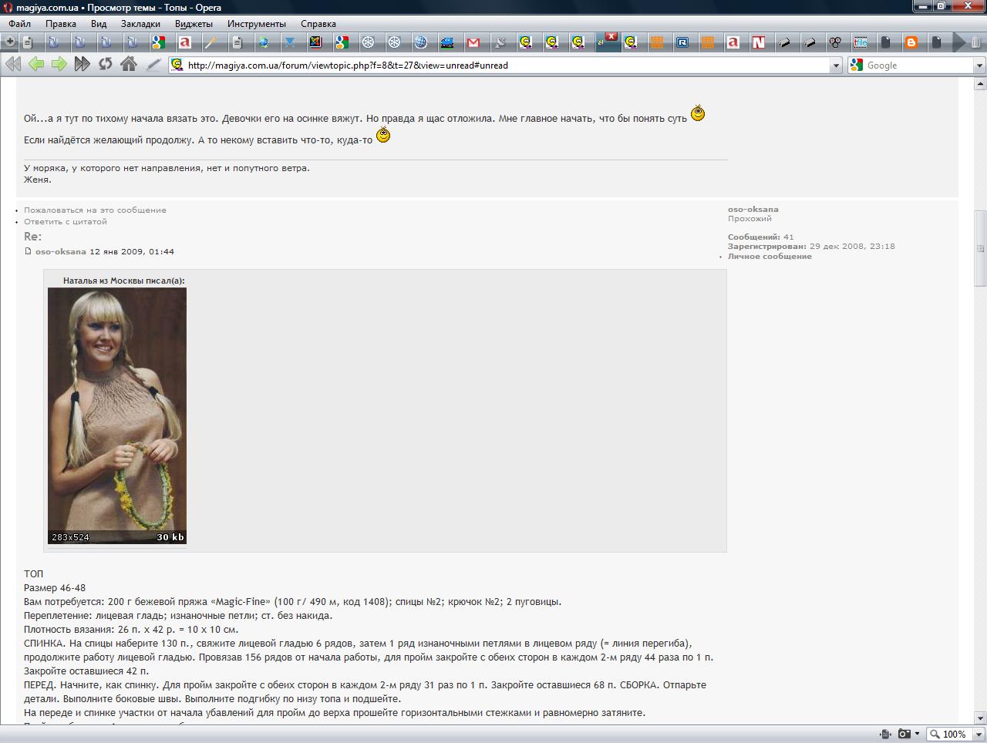Click the scrollbar down arrow
The height and width of the screenshot is (743, 987).
[x=980, y=718]
